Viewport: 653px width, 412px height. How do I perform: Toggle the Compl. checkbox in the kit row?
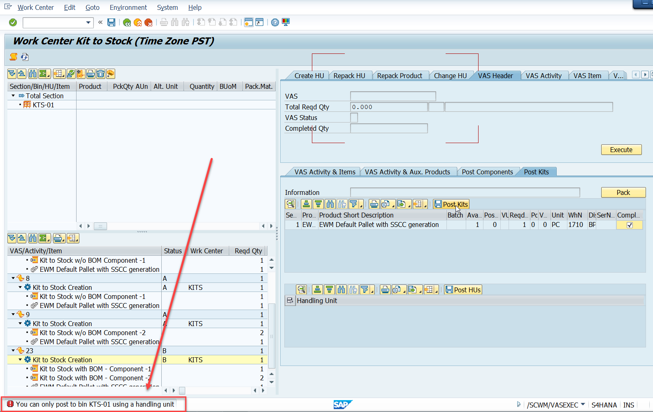(x=630, y=225)
